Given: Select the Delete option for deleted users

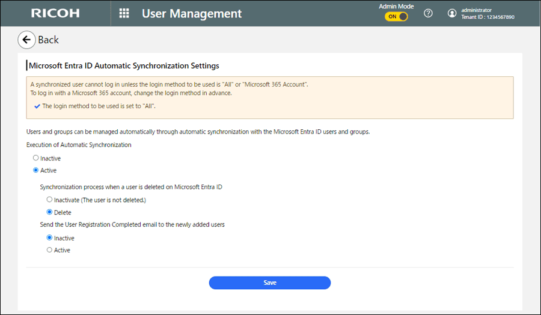Looking at the screenshot, I should pyautogui.click(x=49, y=212).
